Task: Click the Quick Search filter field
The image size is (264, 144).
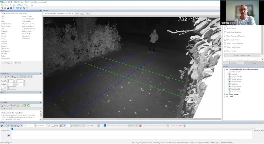Action: (21, 13)
